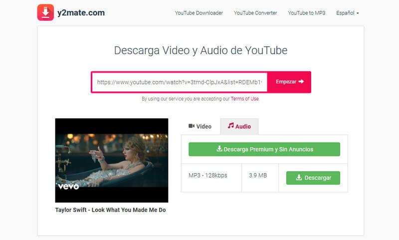Focus the YouTube URL input field
399x240 pixels.
pos(180,82)
